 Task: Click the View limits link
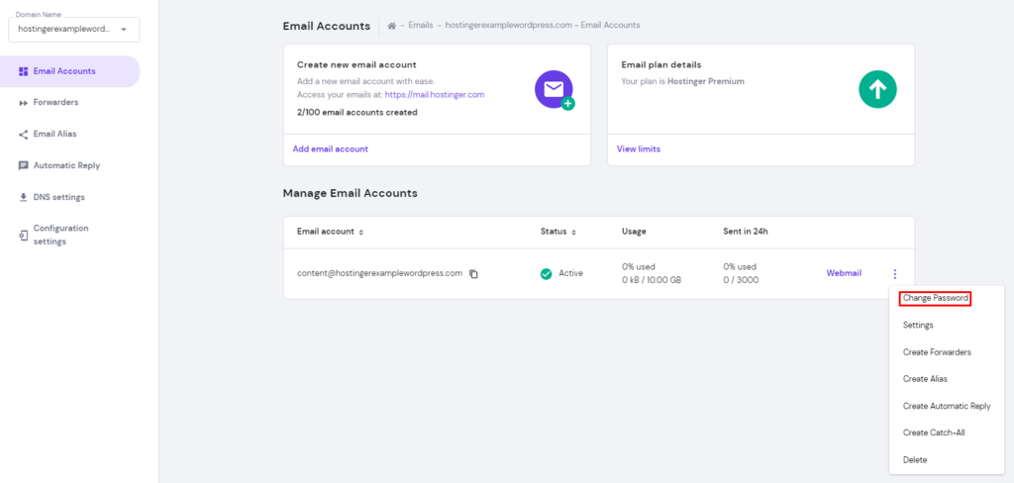pyautogui.click(x=638, y=149)
